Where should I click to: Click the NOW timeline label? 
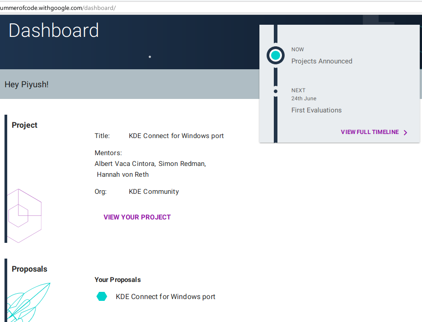pyautogui.click(x=297, y=49)
